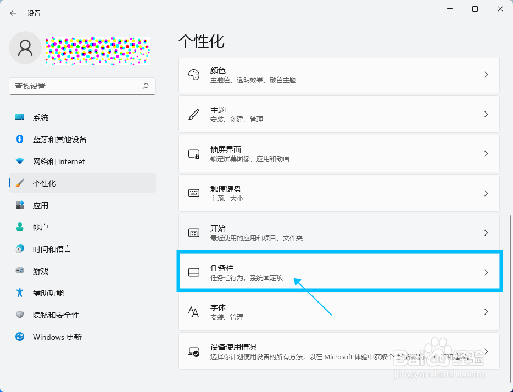Click the 查找设置 search box

point(82,86)
